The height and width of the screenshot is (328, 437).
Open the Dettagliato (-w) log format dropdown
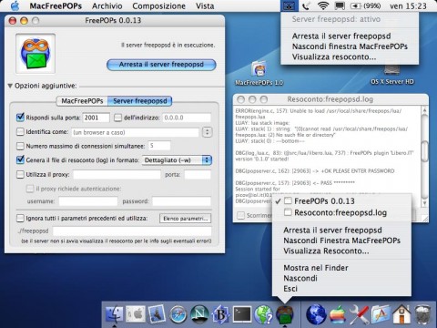[x=177, y=160]
